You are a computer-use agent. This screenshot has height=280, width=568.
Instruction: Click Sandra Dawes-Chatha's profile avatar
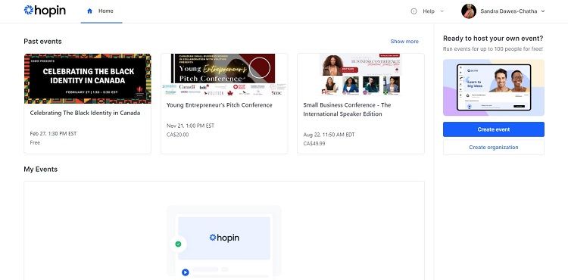click(468, 11)
